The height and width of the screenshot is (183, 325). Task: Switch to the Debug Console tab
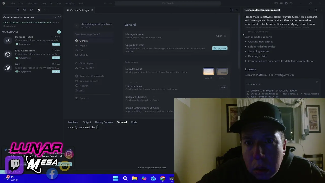104,122
